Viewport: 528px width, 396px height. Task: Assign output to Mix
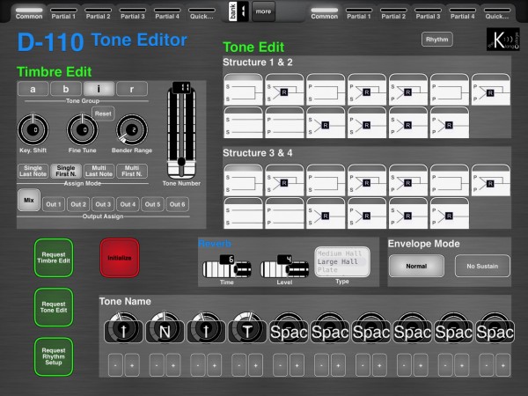tap(29, 200)
